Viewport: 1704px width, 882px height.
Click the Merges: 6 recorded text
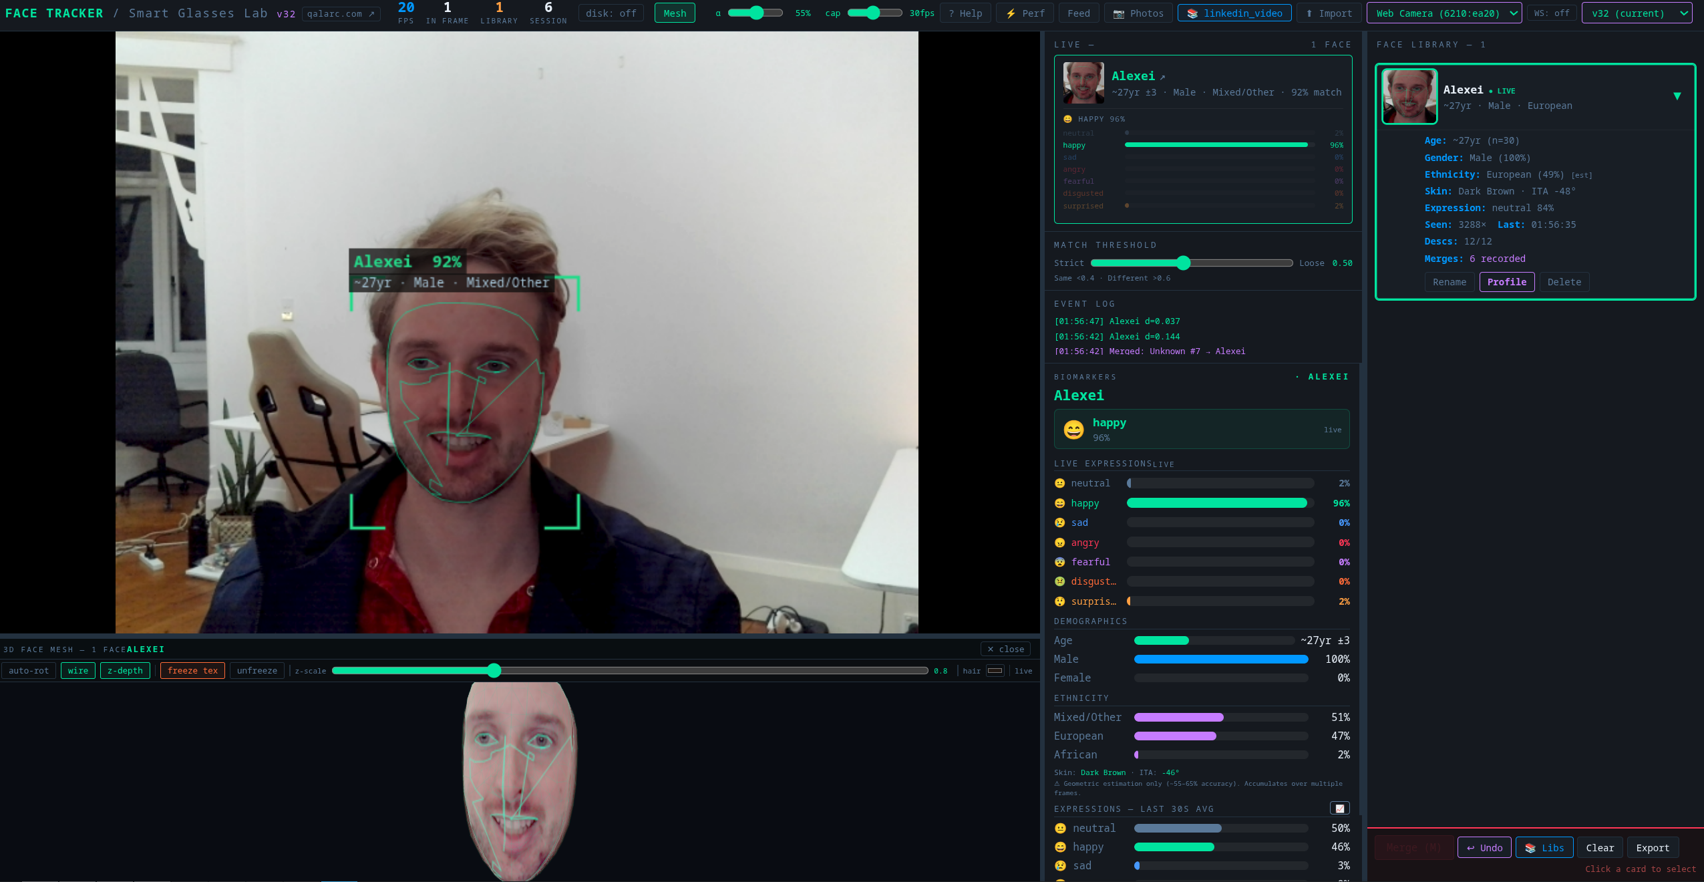[1474, 259]
